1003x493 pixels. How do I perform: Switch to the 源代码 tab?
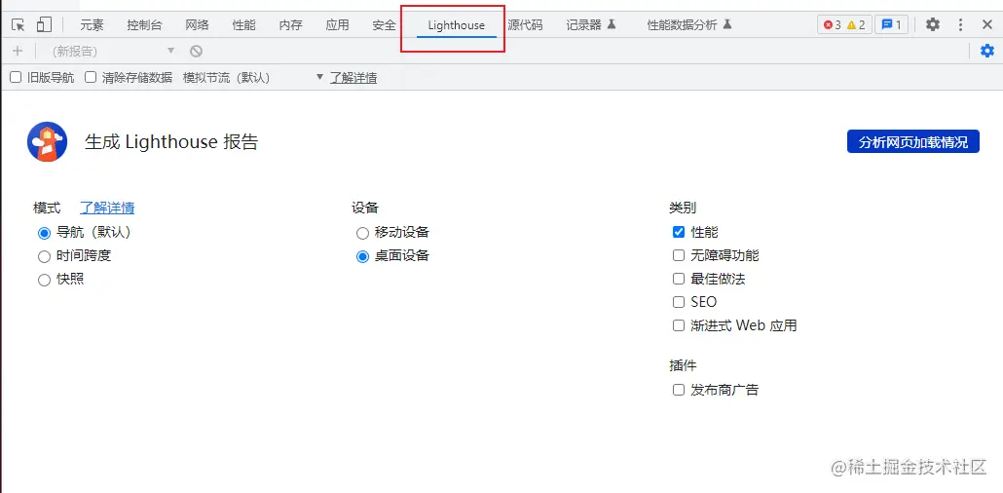(x=525, y=25)
